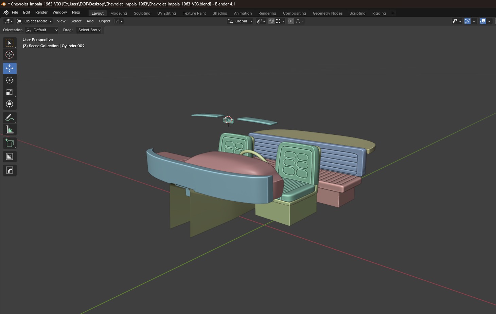The height and width of the screenshot is (314, 496).
Task: Open the Render menu
Action: pyautogui.click(x=41, y=12)
